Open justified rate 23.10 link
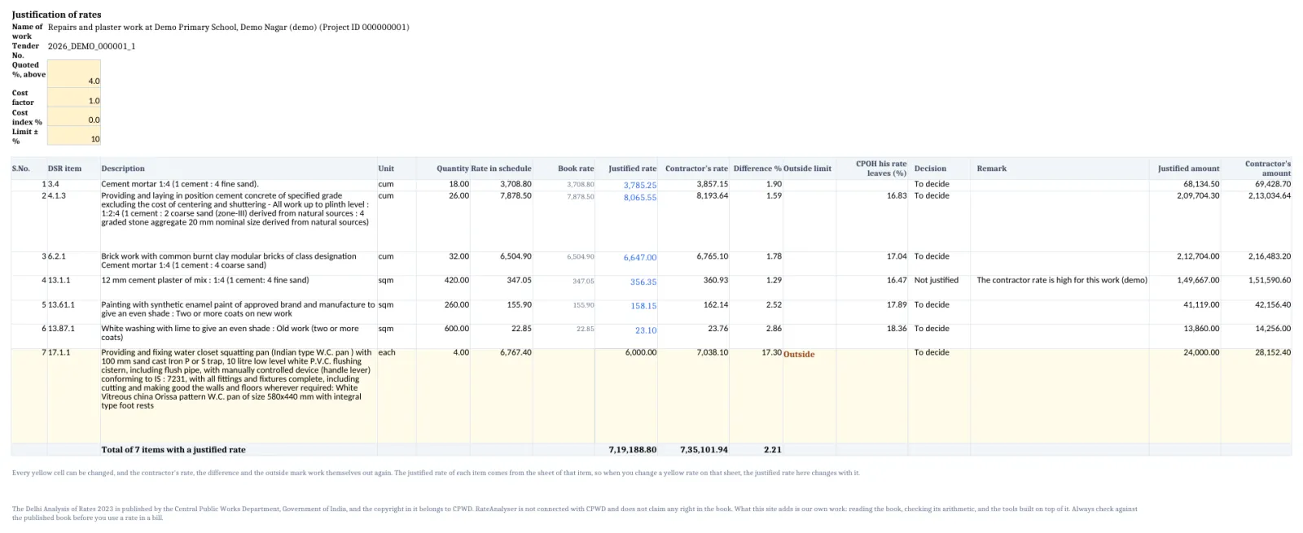 coord(646,331)
